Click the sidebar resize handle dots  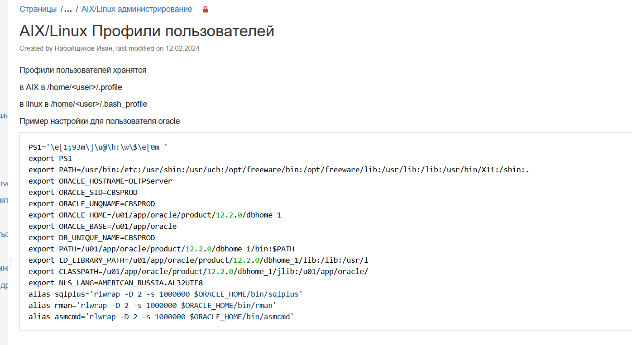[10, 262]
